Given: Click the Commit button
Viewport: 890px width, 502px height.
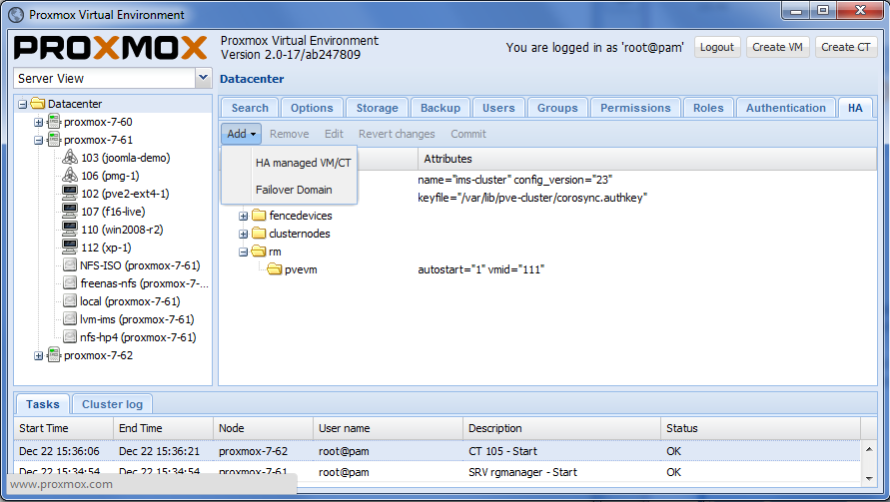Looking at the screenshot, I should pyautogui.click(x=468, y=134).
